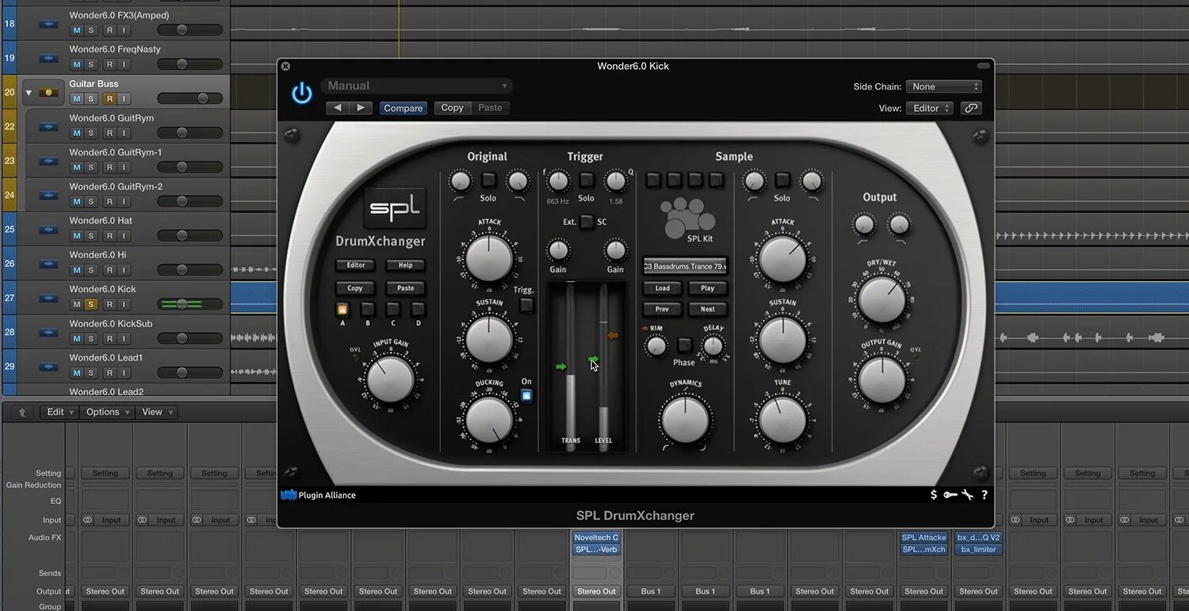Click the Wonder6.0 Hat volume slider
The width and height of the screenshot is (1189, 611).
189,235
